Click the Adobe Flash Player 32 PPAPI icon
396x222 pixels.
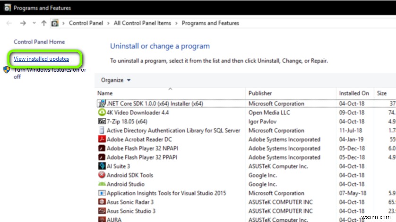pyautogui.click(x=102, y=157)
